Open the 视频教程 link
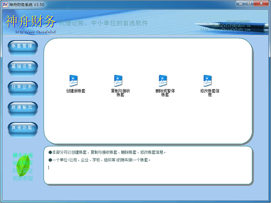The width and height of the screenshot is (271, 203). click(x=22, y=178)
